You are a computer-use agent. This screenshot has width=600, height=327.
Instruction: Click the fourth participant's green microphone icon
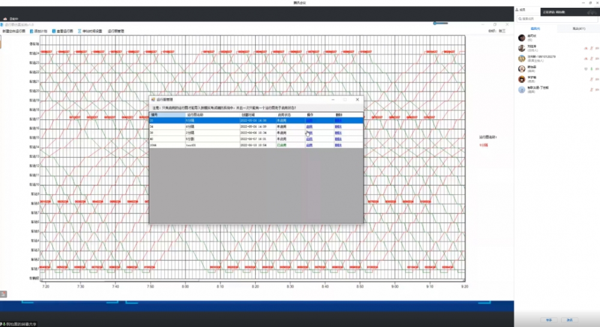(x=591, y=69)
